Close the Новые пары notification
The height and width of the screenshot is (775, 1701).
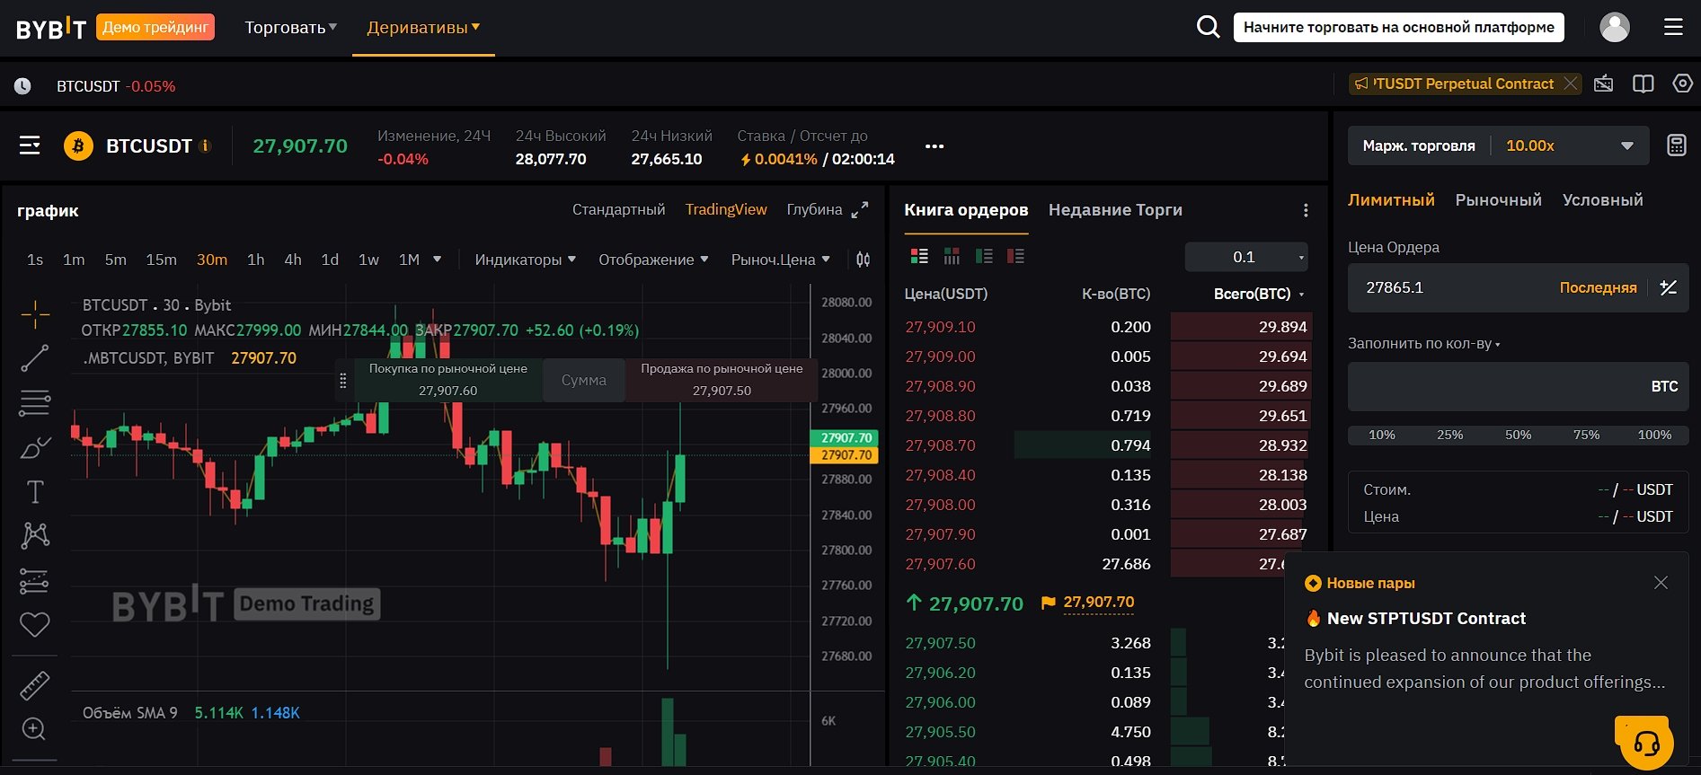tap(1661, 583)
